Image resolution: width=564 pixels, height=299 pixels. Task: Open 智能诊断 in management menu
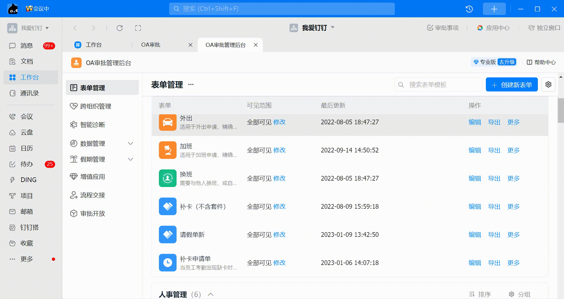click(x=93, y=125)
